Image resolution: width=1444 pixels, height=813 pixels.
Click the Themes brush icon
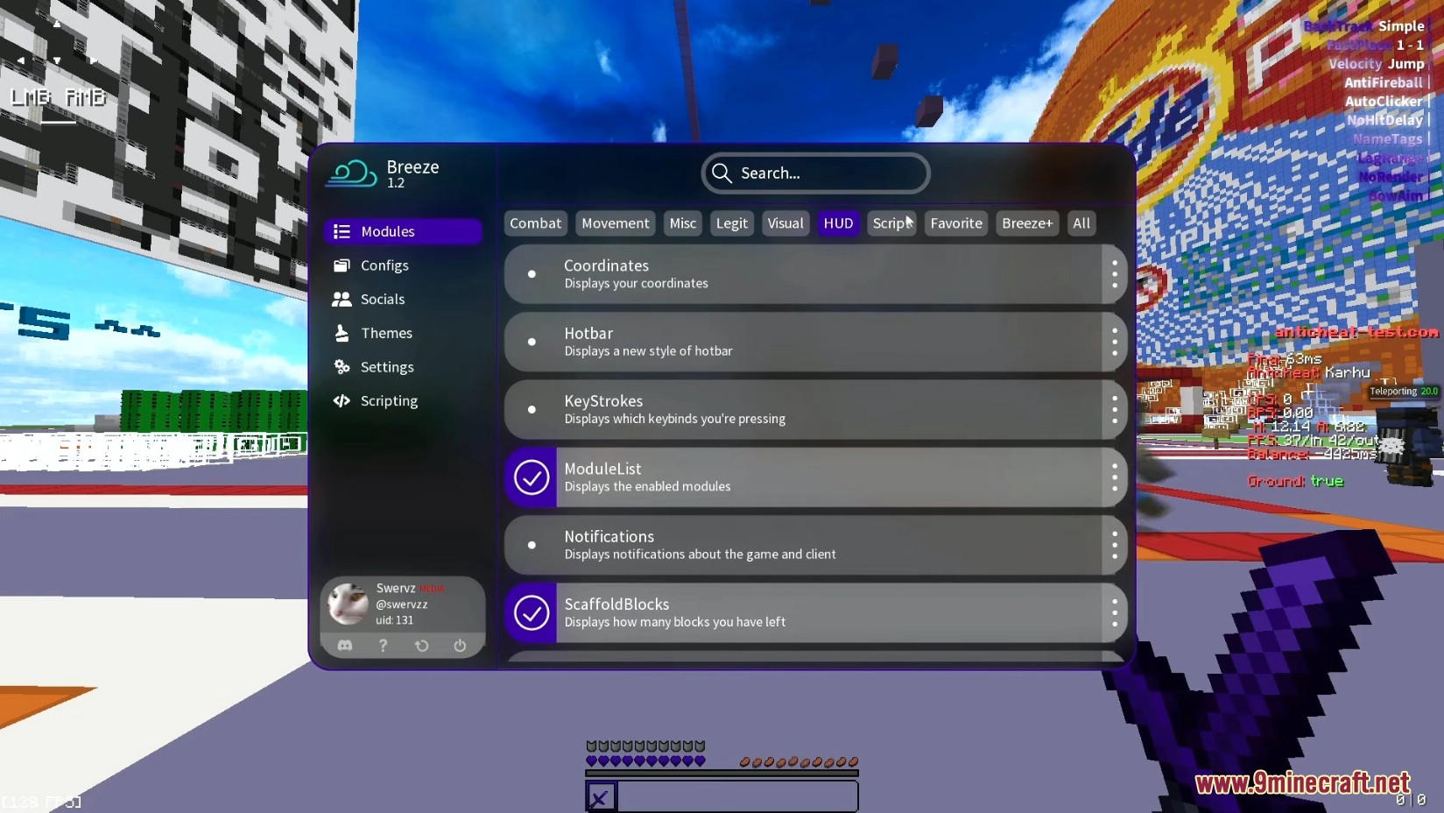point(342,333)
